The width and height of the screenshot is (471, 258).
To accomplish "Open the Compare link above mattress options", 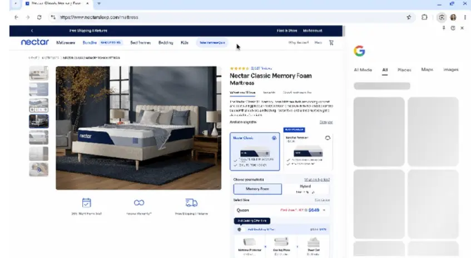I will (x=326, y=122).
